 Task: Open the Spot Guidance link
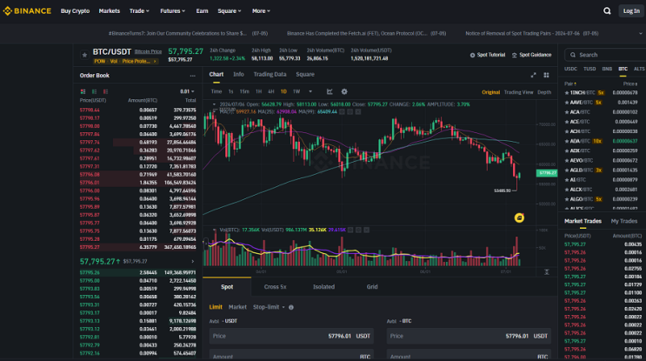click(531, 55)
